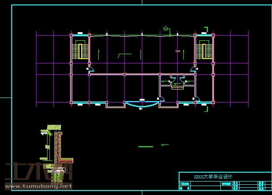Select the cyan window above right staircase
Image resolution: width=272 pixels, height=195 pixels.
(x=205, y=34)
